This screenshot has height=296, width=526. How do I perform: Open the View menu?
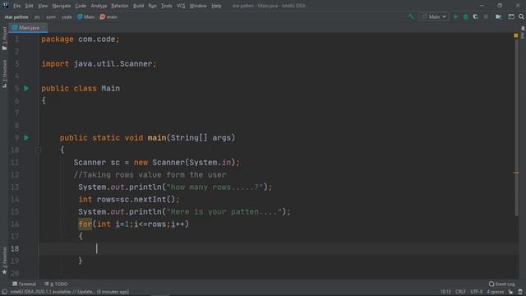pyautogui.click(x=43, y=6)
